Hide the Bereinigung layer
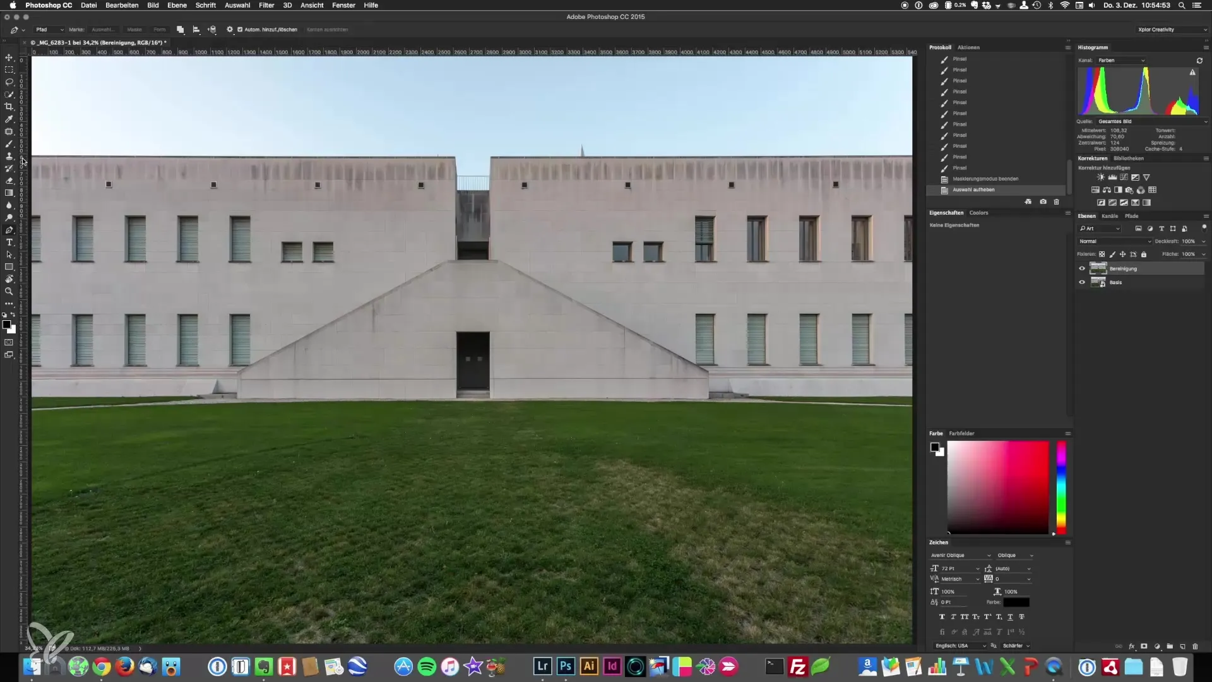The image size is (1212, 682). 1082,268
